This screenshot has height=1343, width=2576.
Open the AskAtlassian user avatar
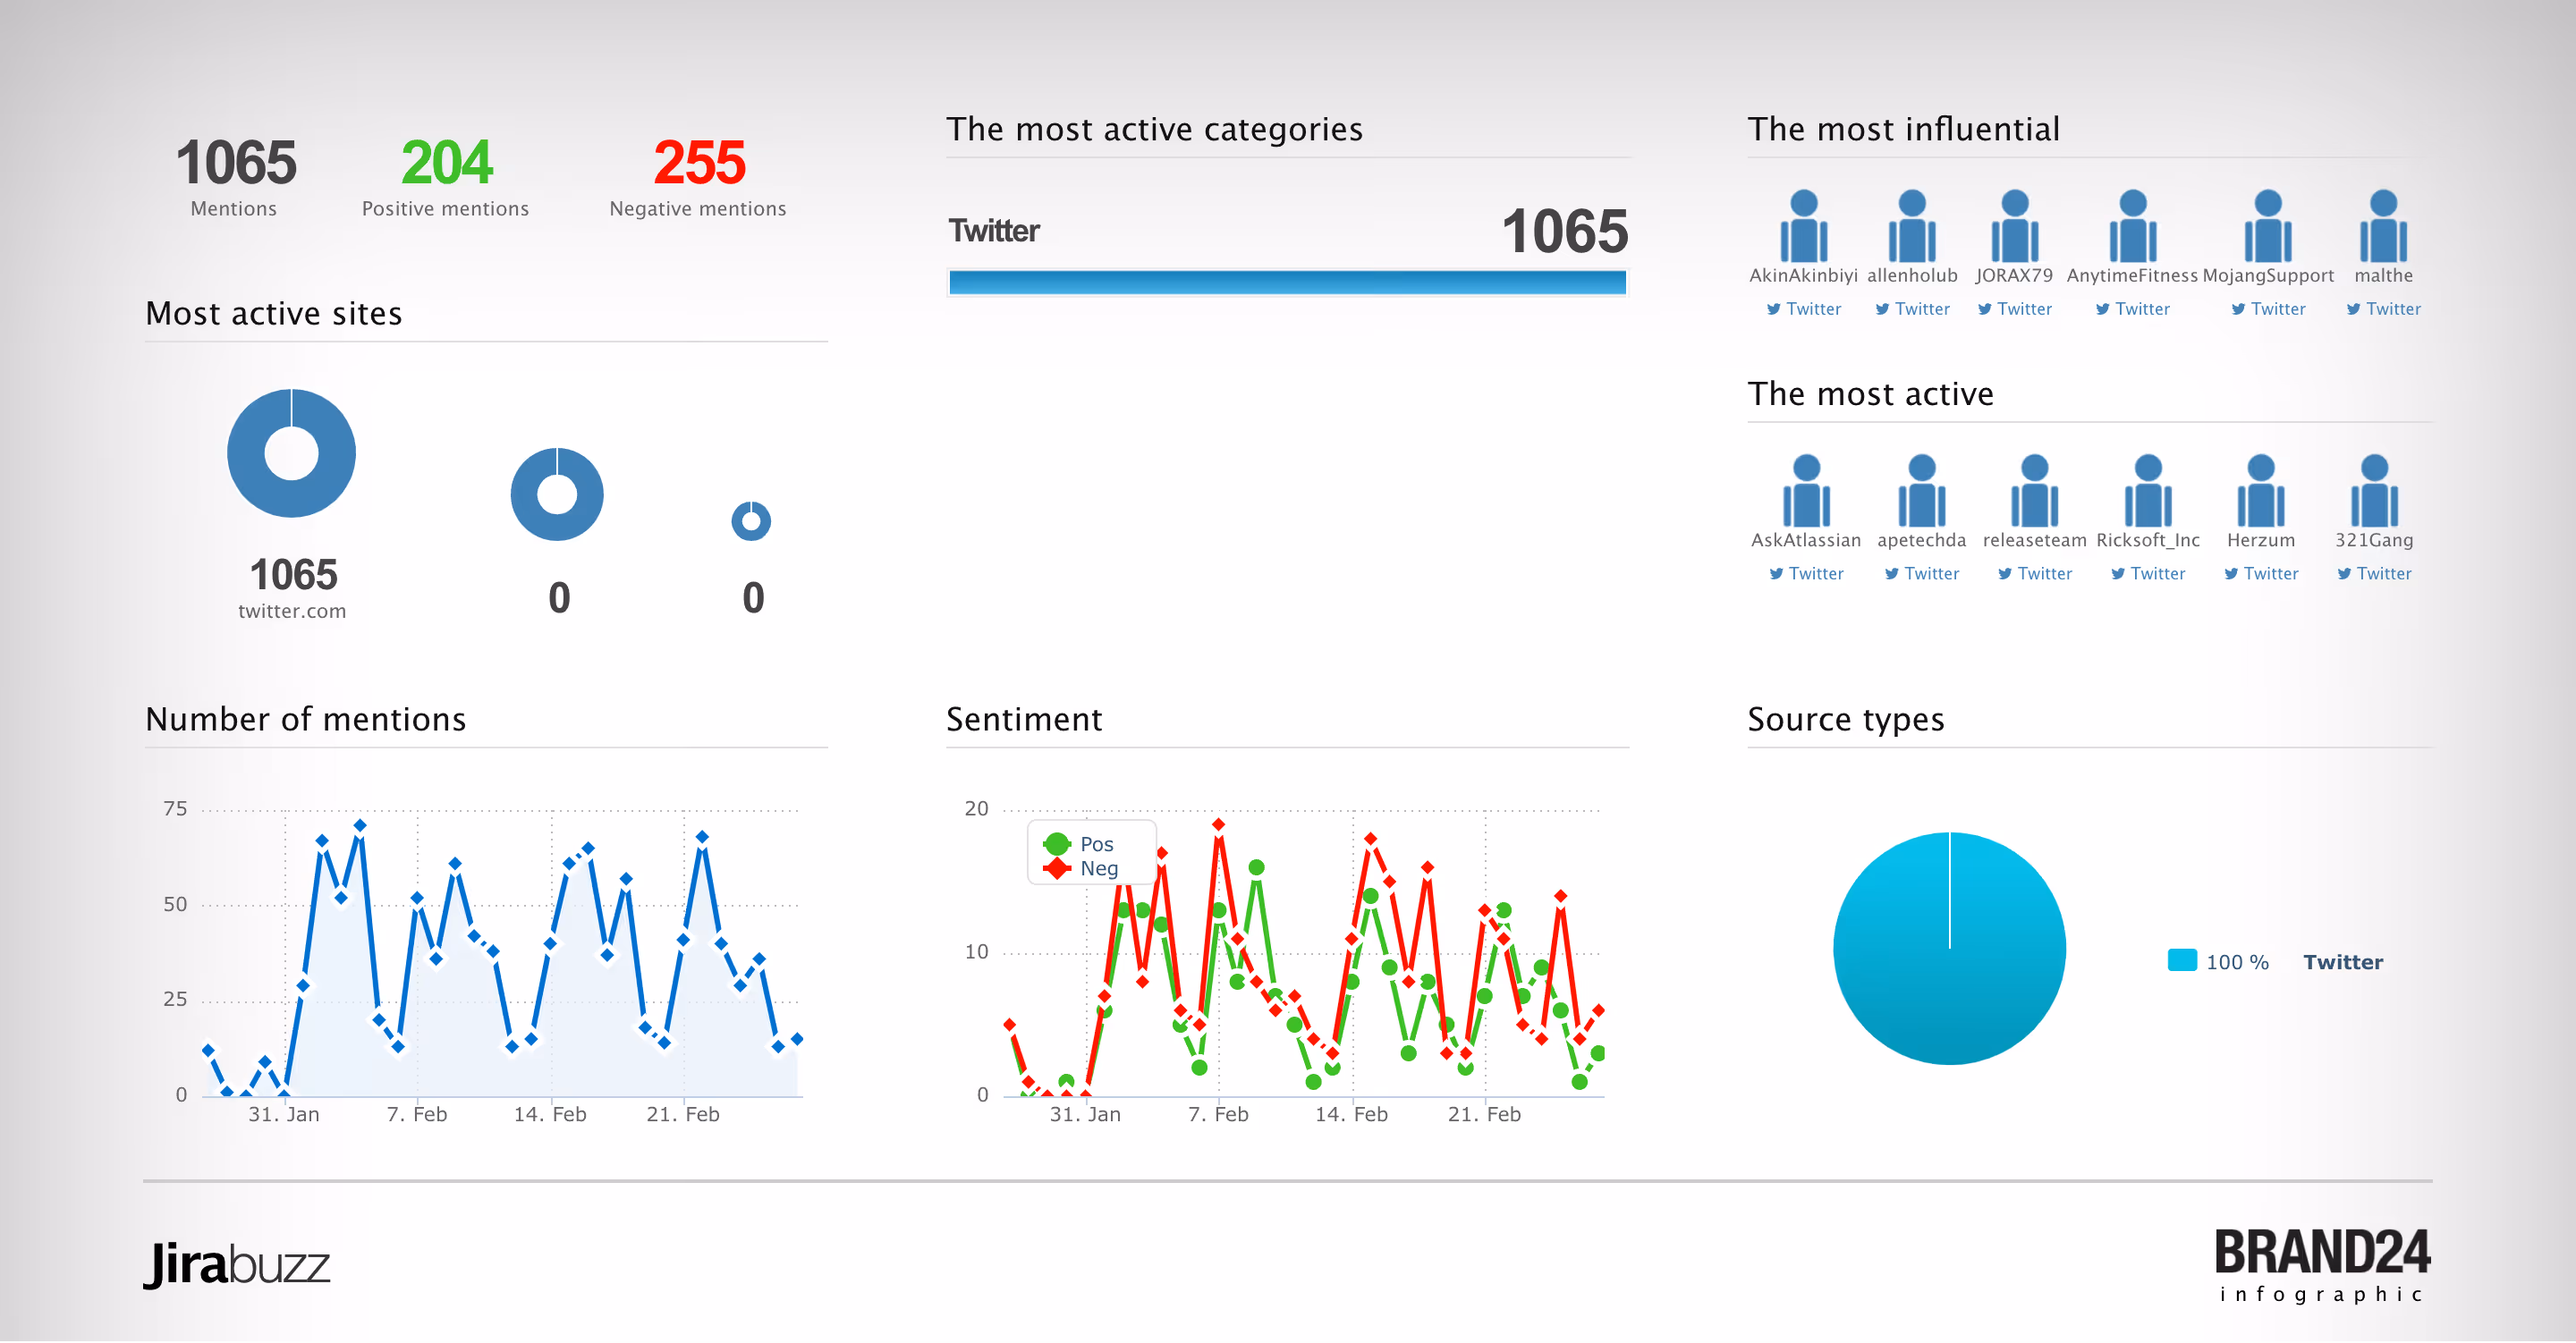pyautogui.click(x=1805, y=491)
